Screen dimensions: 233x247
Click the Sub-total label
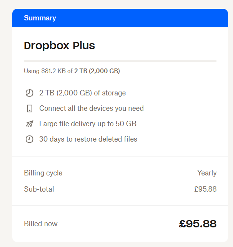39,189
